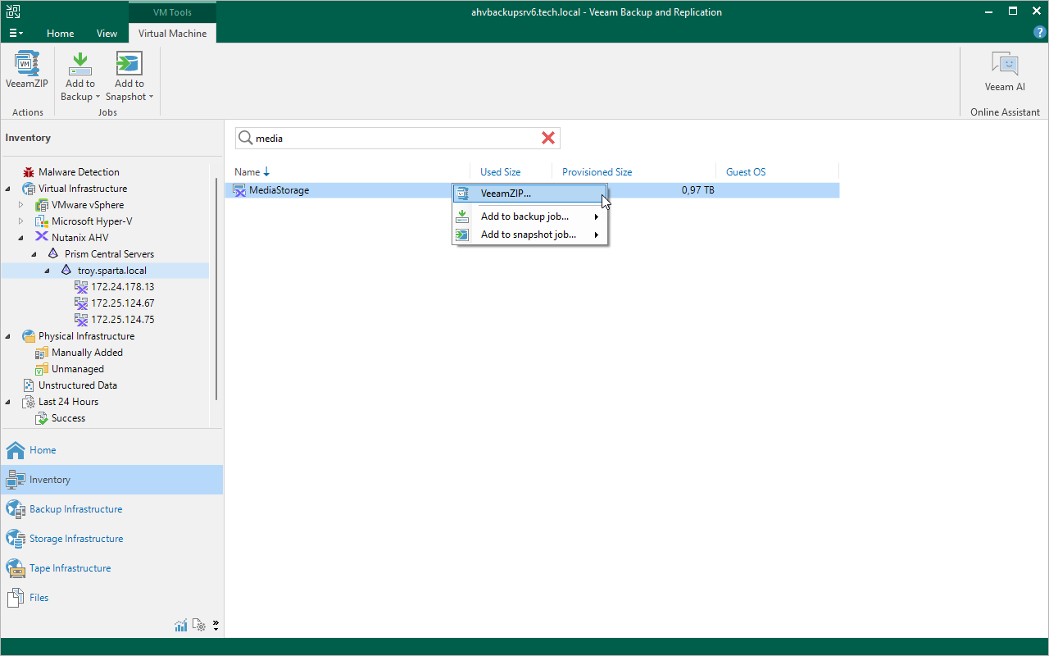Open the Backup Infrastructure view
1049x656 pixels.
[x=111, y=509]
